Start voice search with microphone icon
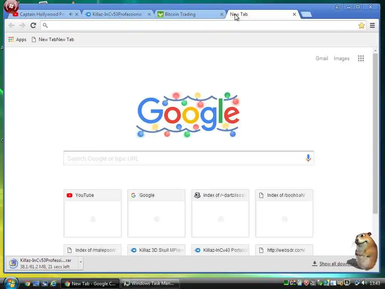This screenshot has width=385, height=289. tap(308, 158)
